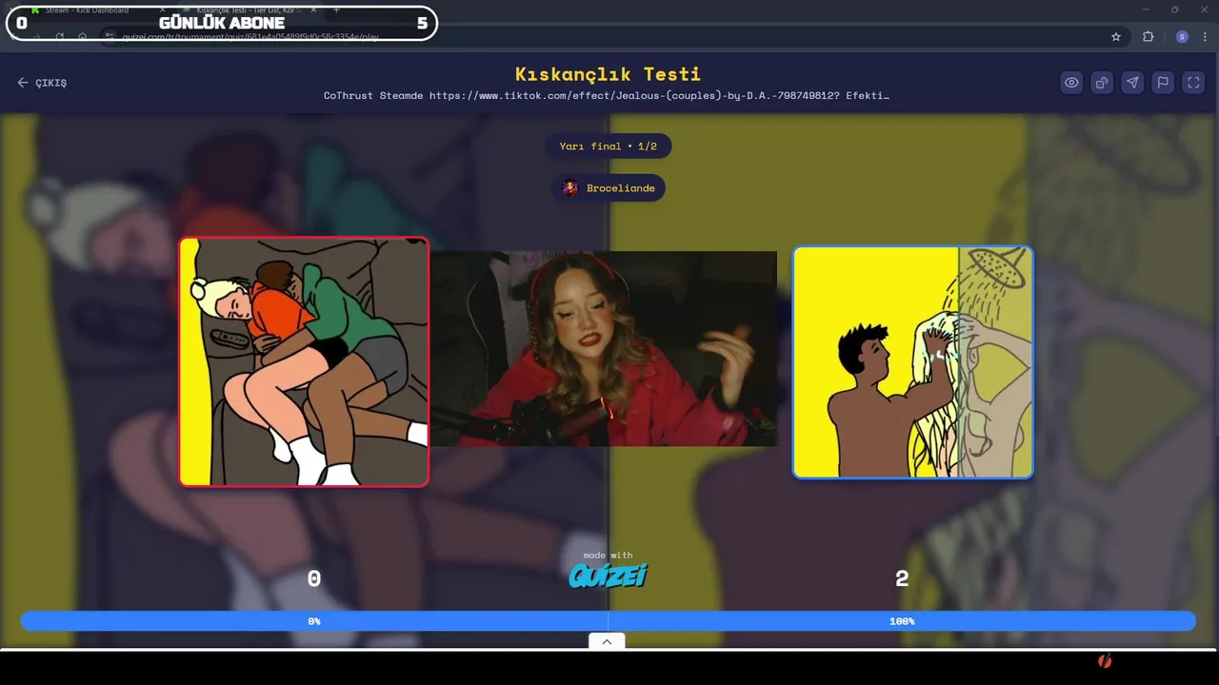
Task: Click the dice randomize icon
Action: (1102, 83)
